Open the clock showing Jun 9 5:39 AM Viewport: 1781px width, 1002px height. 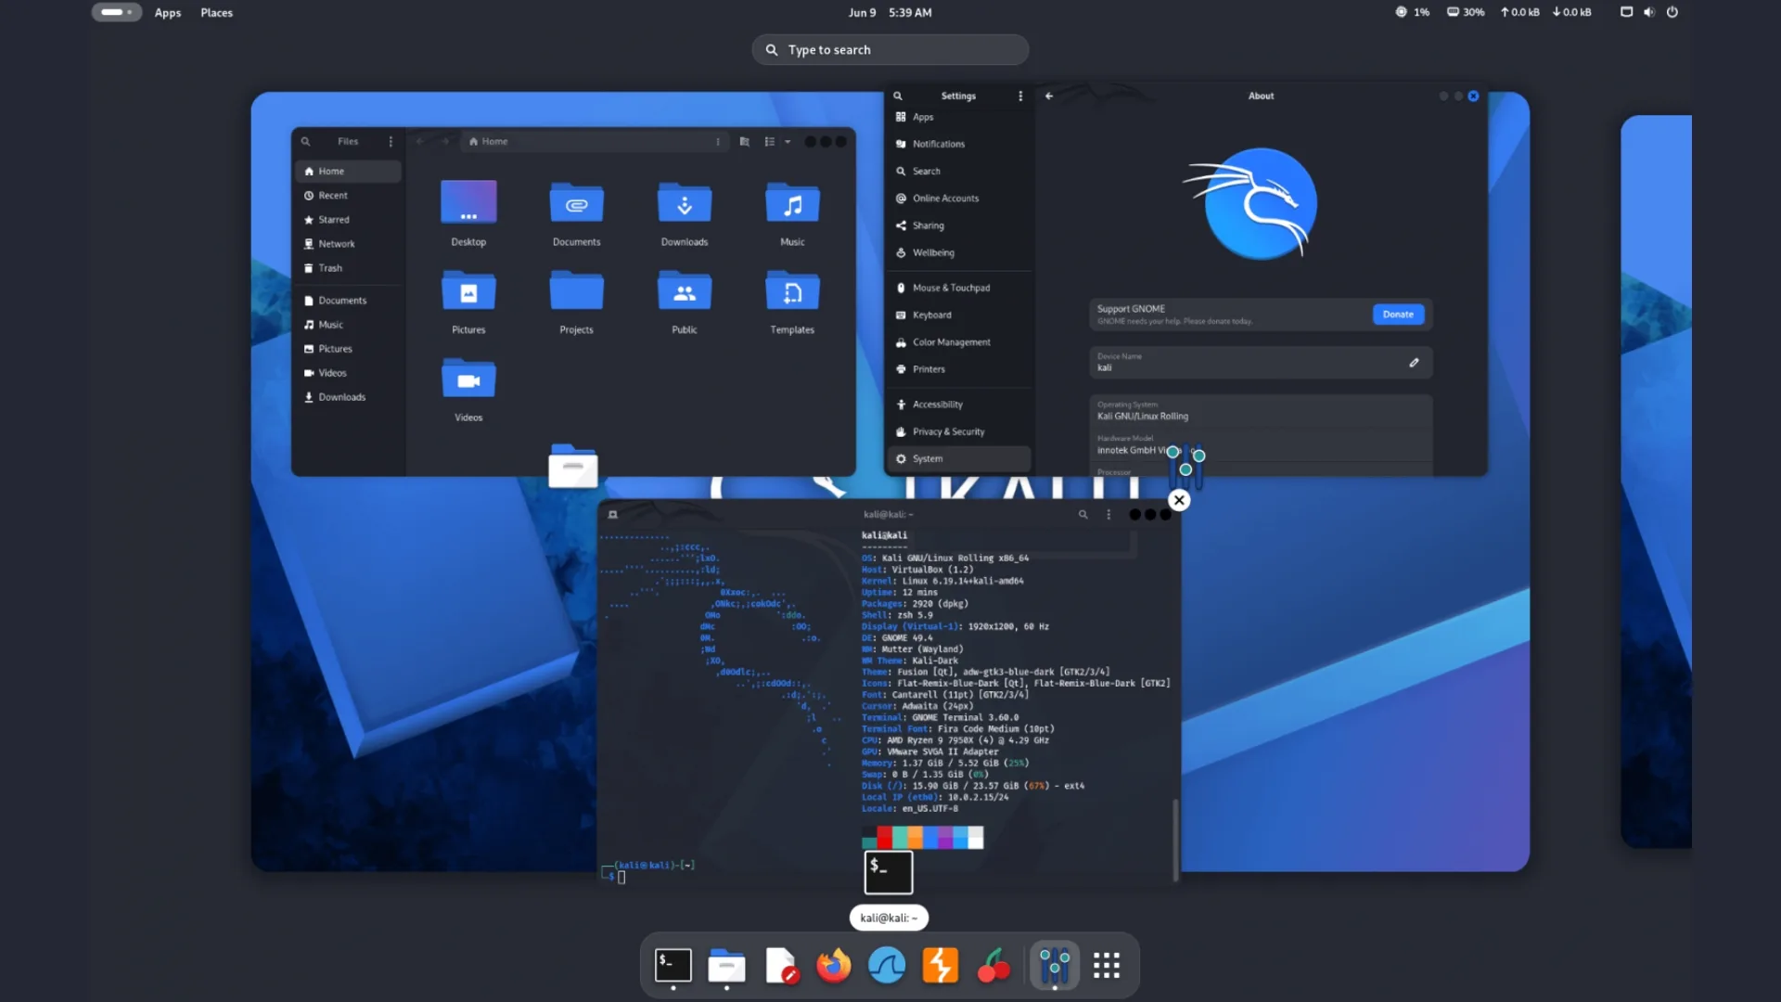point(890,12)
